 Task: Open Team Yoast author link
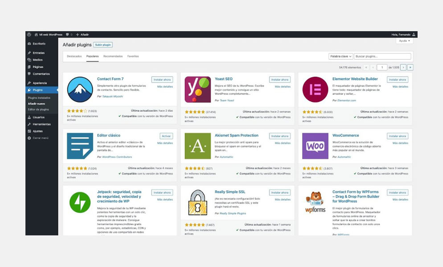coord(227,101)
